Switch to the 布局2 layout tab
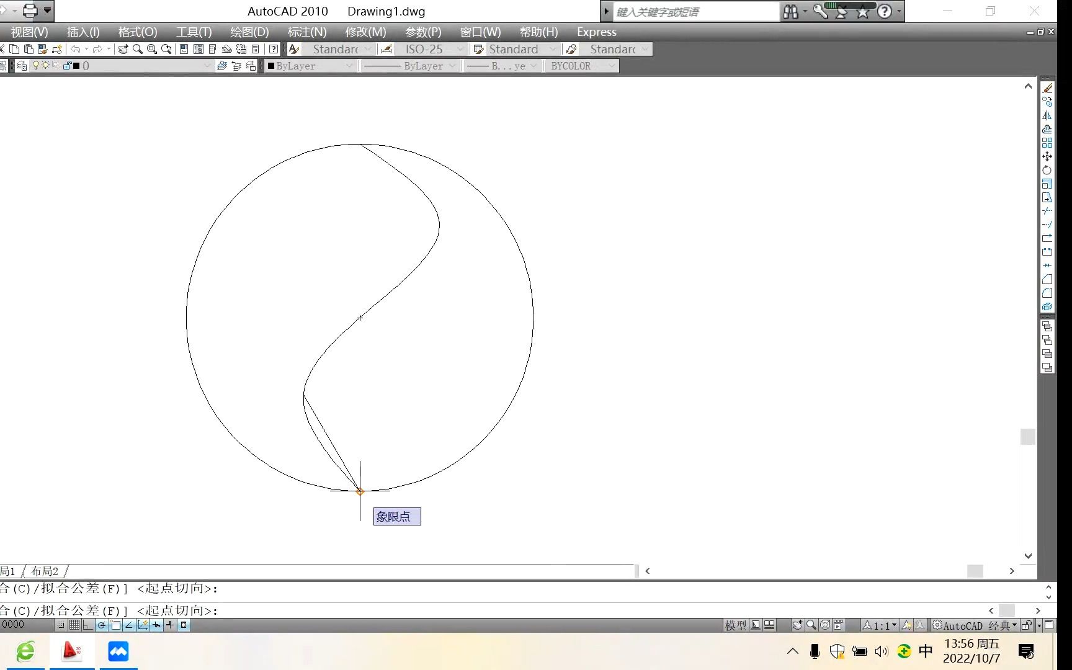Viewport: 1072px width, 670px height. [45, 571]
